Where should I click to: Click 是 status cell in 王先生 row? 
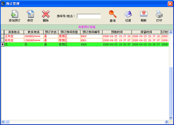pos(51,36)
